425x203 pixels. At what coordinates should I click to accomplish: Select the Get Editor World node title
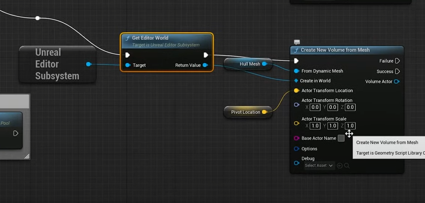[150, 38]
